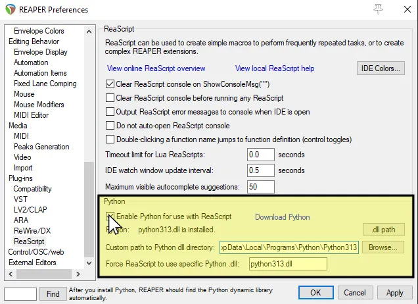Focus the preferences search field
The width and height of the screenshot is (418, 304).
(x=20, y=294)
